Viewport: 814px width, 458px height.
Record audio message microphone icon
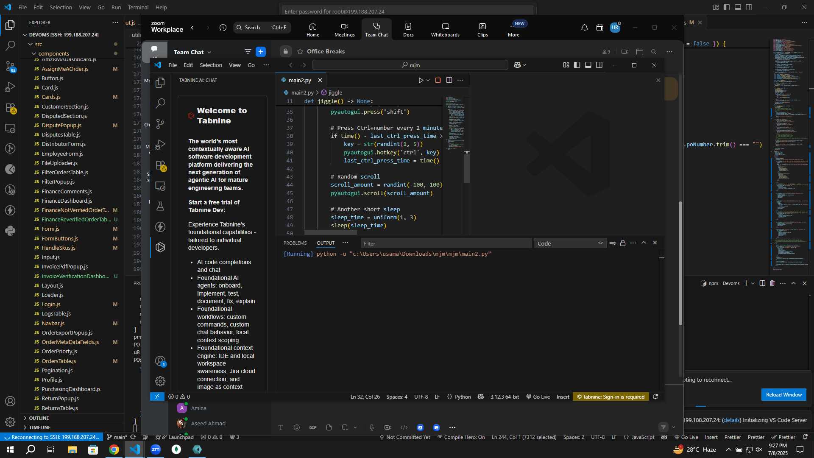pyautogui.click(x=372, y=427)
